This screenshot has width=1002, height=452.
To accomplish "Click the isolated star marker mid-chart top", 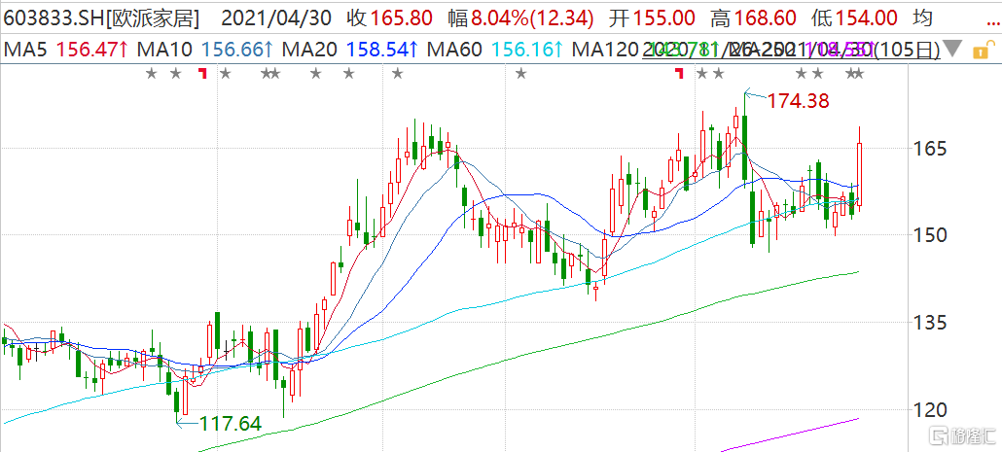I will (x=520, y=74).
